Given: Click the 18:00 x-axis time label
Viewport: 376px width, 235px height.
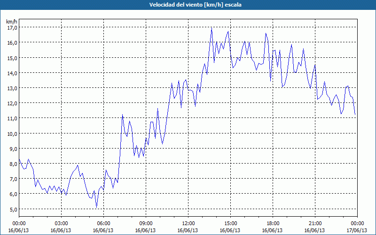Looking at the screenshot, I should point(273,224).
